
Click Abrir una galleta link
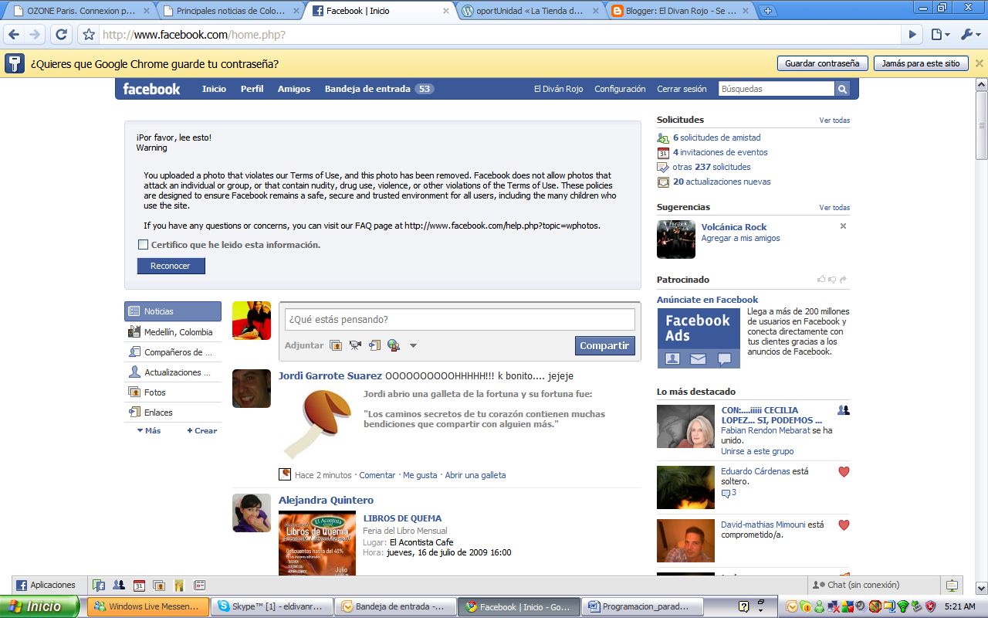(475, 475)
